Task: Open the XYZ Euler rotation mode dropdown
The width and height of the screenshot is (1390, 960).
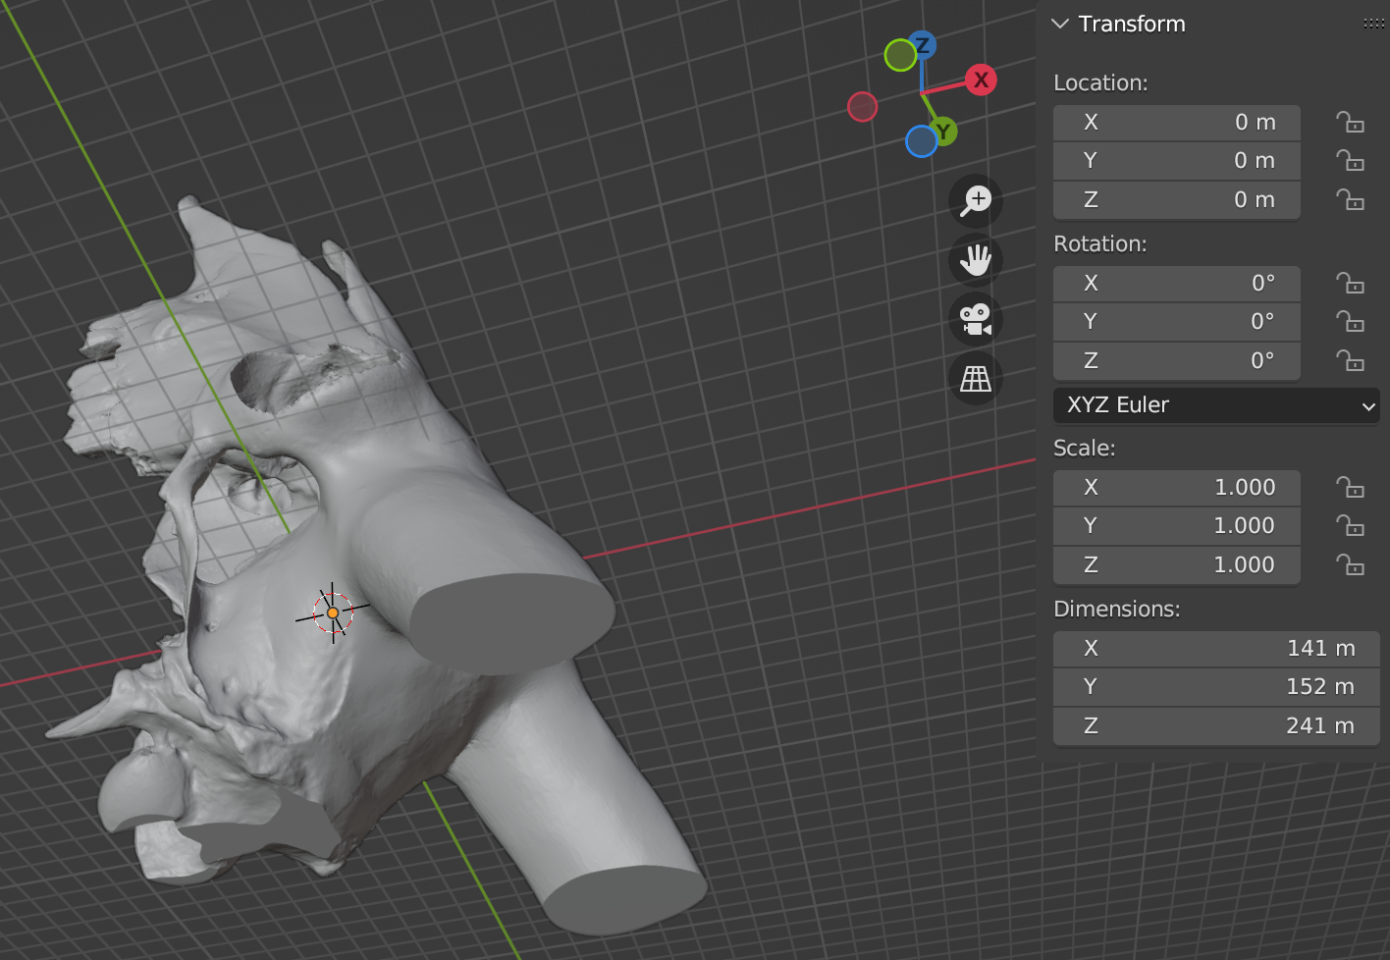Action: point(1216,404)
